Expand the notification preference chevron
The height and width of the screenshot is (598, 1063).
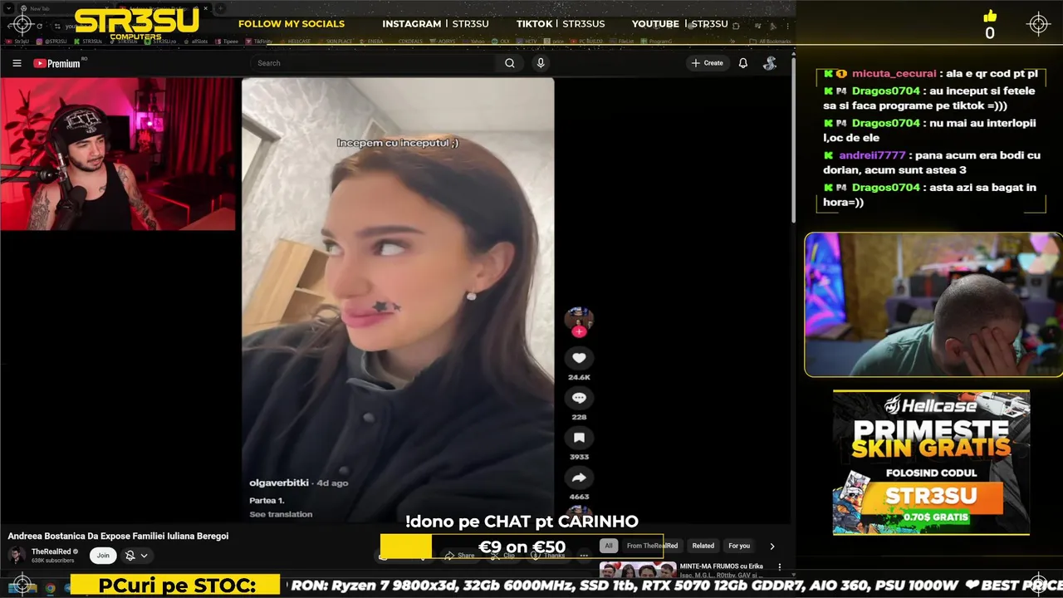click(x=144, y=556)
